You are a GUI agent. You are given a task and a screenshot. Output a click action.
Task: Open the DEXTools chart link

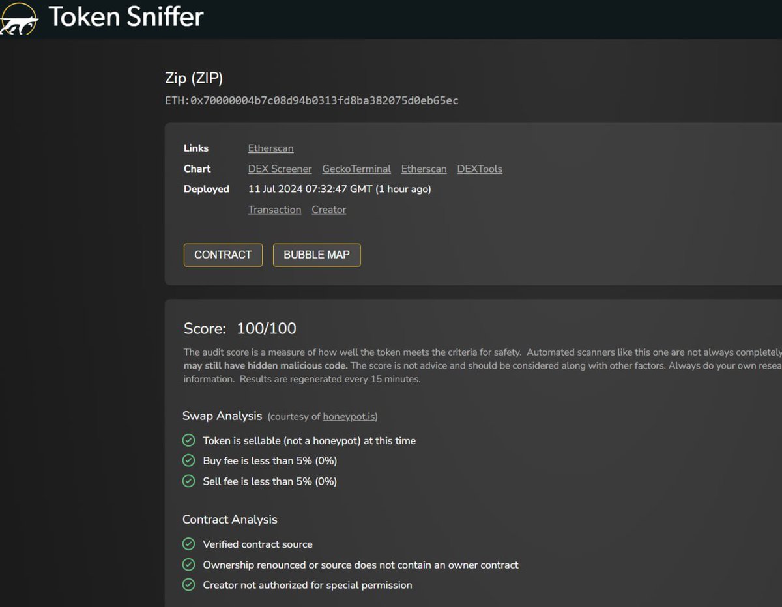pyautogui.click(x=480, y=169)
